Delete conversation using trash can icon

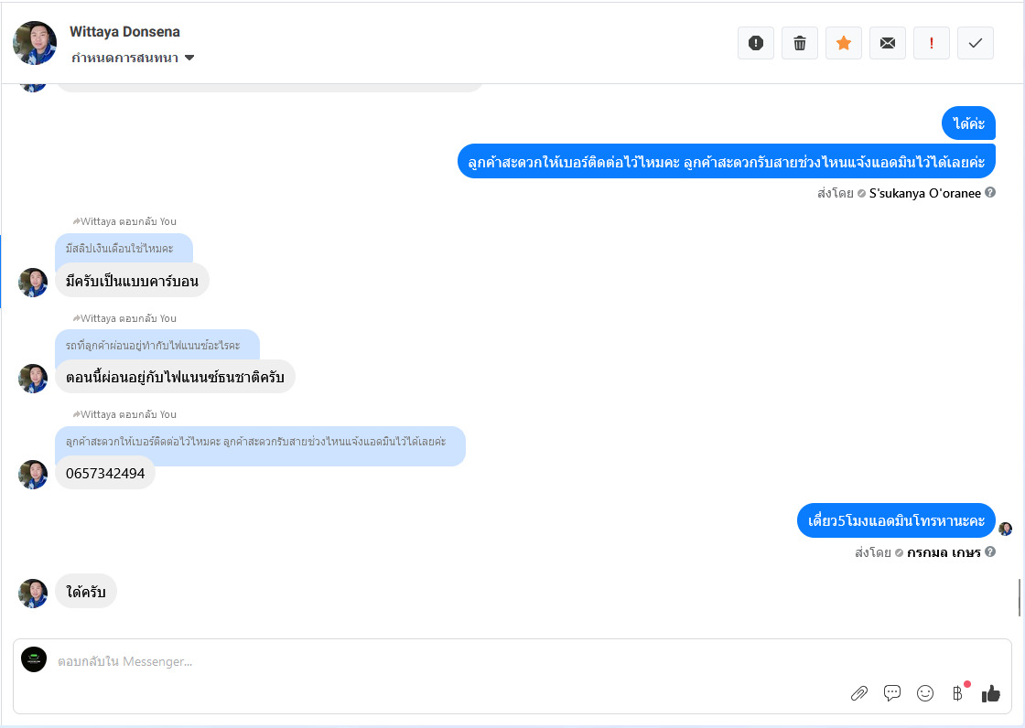[x=800, y=43]
